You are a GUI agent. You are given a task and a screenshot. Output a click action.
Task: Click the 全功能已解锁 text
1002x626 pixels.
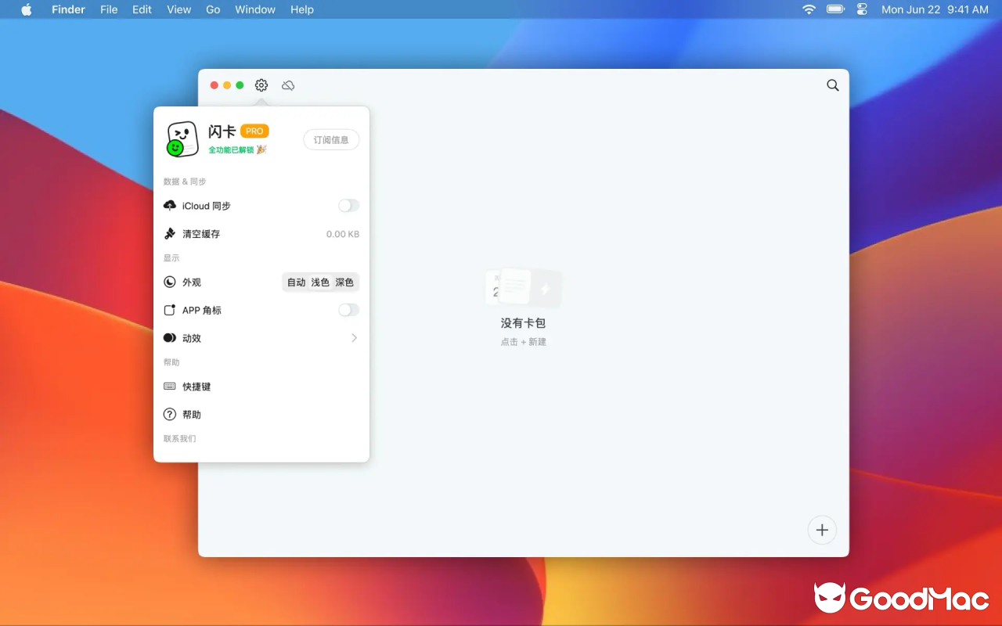[x=231, y=149]
